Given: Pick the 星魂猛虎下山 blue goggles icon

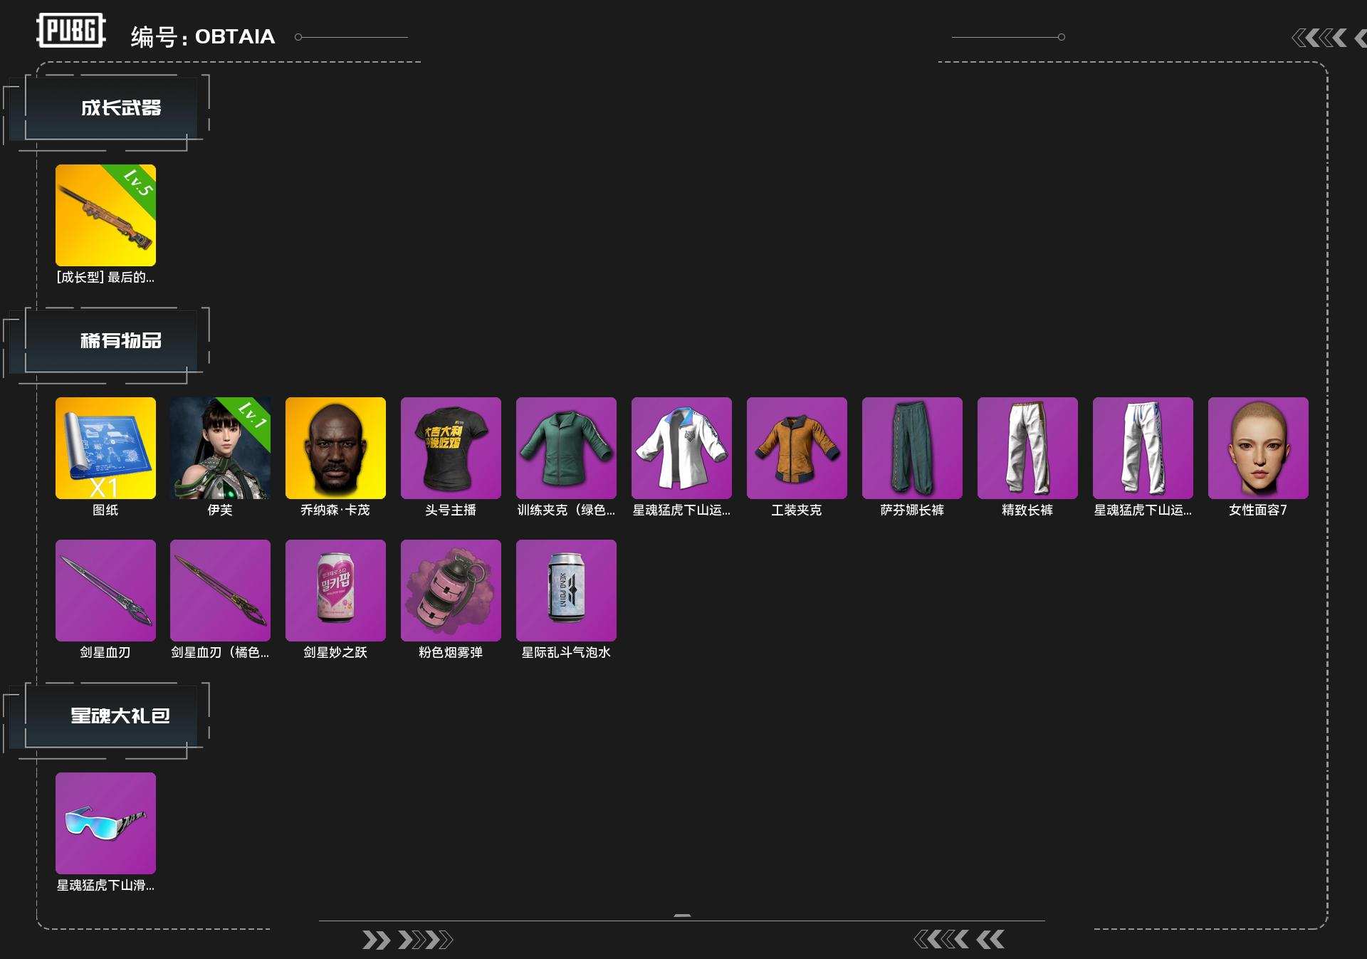Looking at the screenshot, I should [x=105, y=823].
